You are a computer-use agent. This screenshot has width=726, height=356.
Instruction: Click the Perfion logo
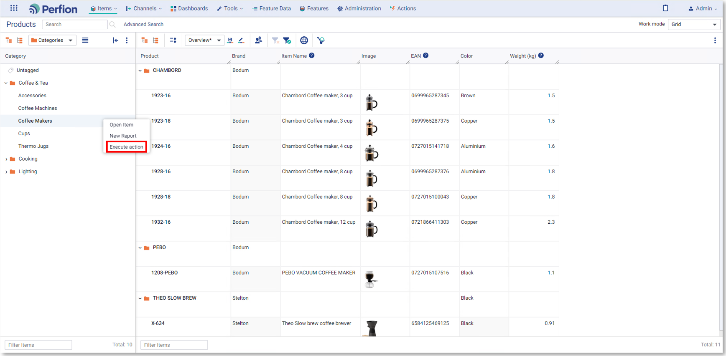coord(53,9)
